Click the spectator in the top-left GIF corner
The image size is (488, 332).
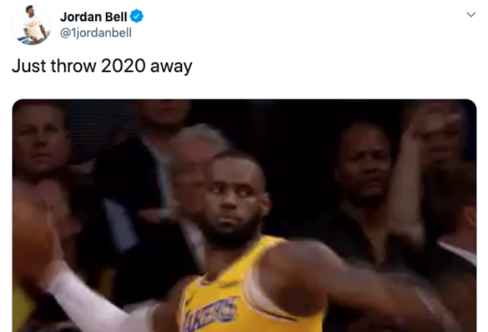click(39, 143)
